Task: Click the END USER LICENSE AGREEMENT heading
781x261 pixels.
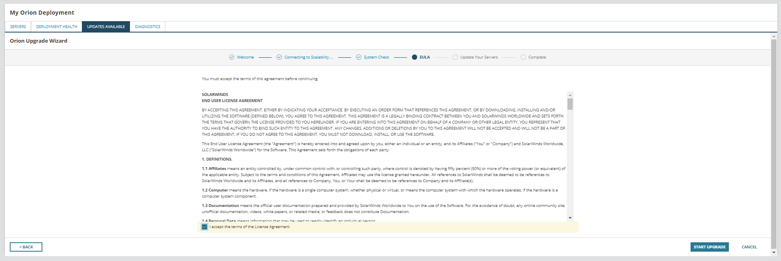Action: 232,101
